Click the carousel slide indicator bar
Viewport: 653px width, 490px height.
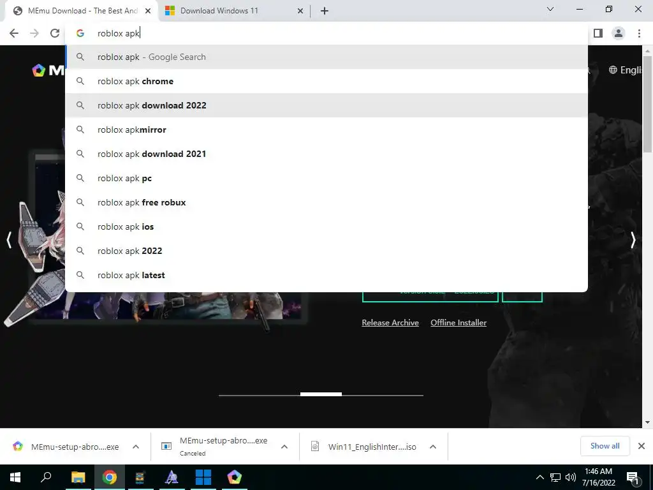[x=321, y=394]
